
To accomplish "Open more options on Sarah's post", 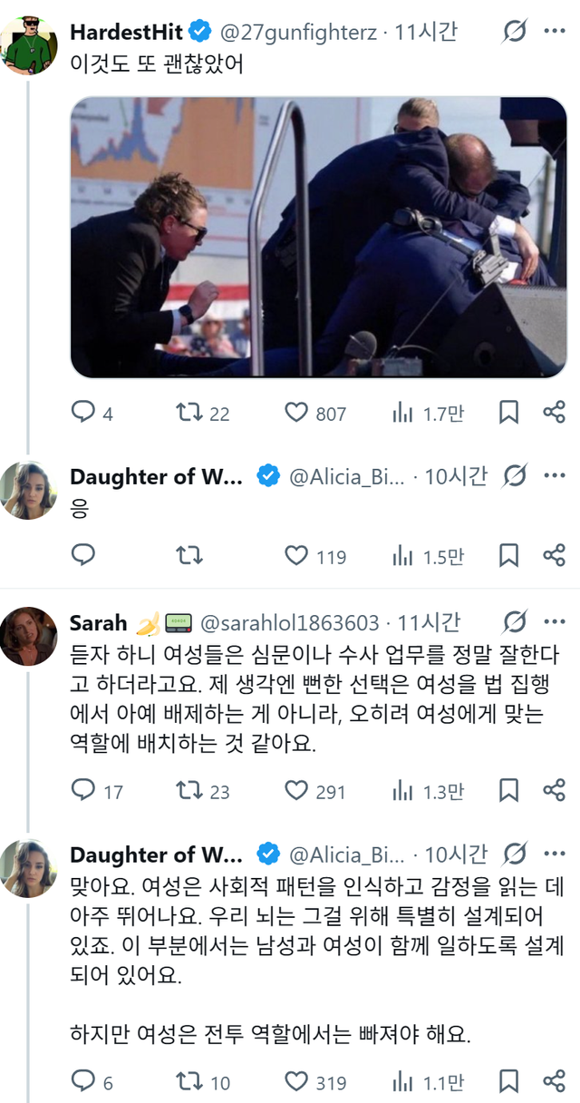I will [555, 622].
